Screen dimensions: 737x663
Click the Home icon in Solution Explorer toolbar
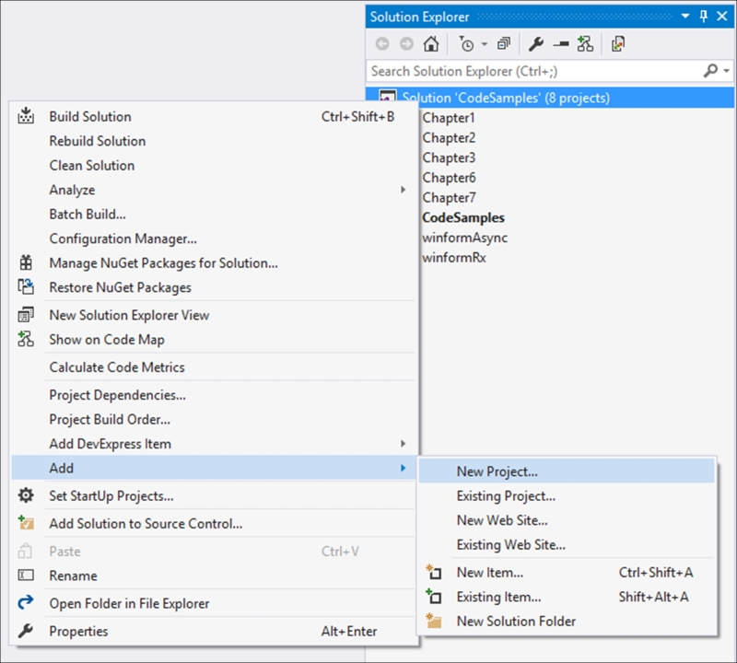click(x=431, y=44)
